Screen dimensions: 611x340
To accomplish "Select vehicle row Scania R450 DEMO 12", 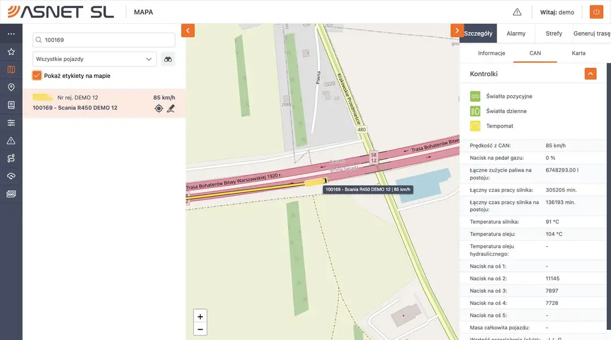I will click(x=104, y=103).
